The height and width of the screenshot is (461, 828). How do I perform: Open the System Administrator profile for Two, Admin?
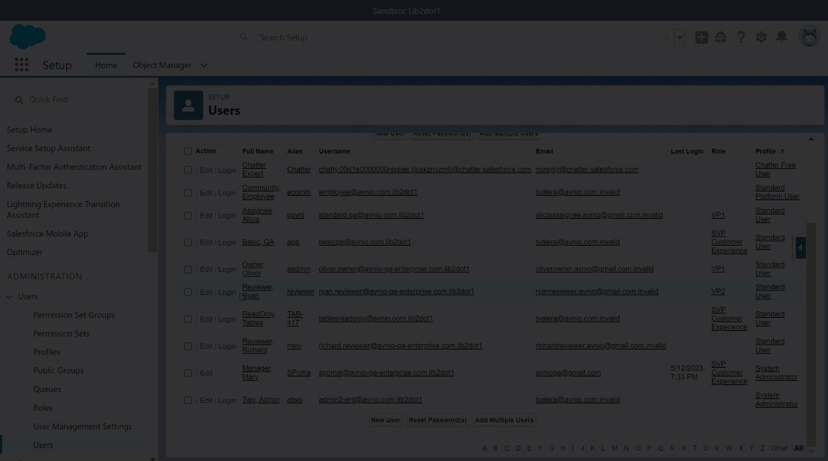coord(776,399)
